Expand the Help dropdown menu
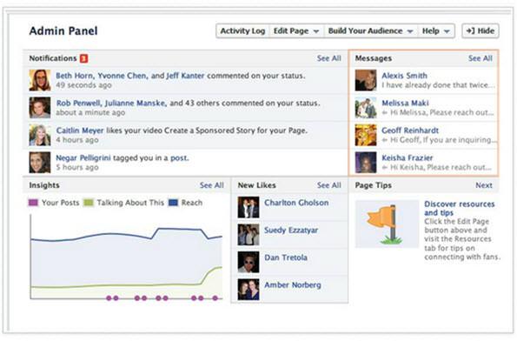This screenshot has height=341, width=517. click(x=436, y=31)
